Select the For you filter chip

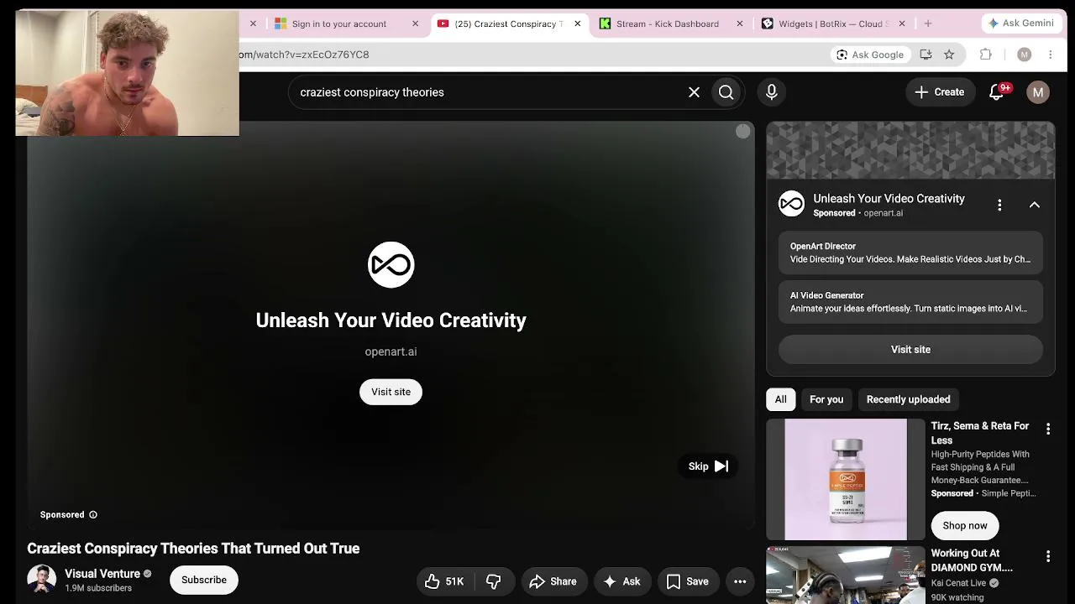[x=826, y=400]
